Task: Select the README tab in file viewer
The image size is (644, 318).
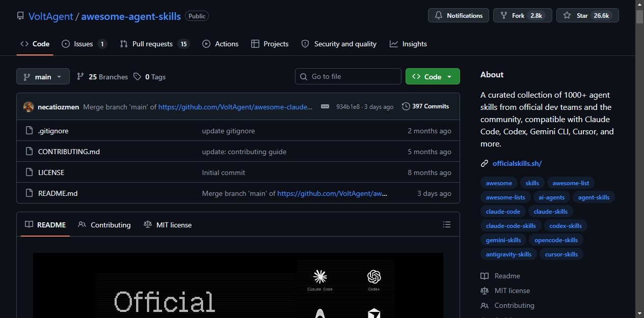Action: (45, 224)
